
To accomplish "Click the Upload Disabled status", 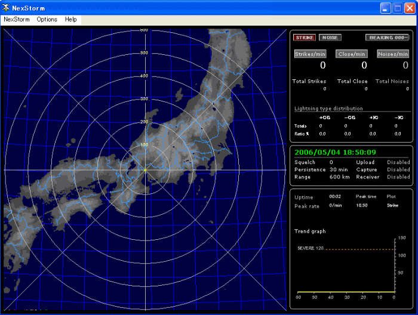I will point(398,162).
